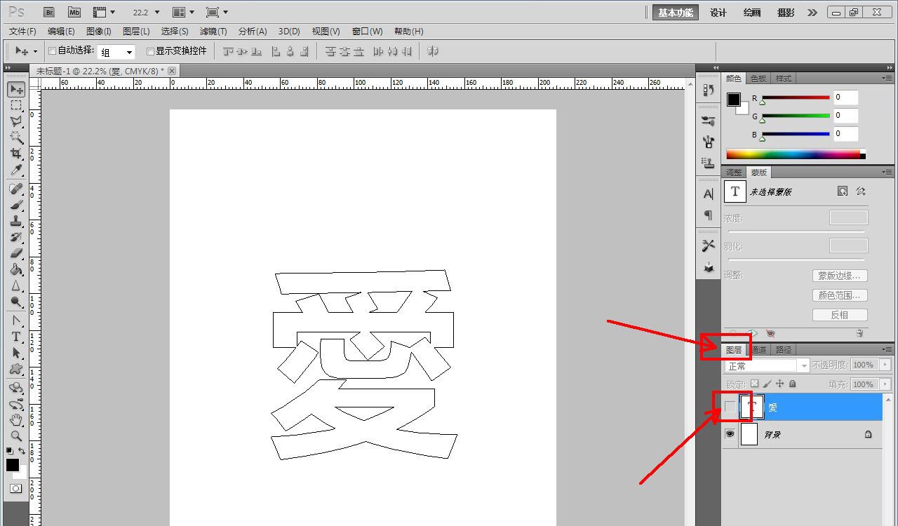Select the Pen tool
The image size is (898, 526).
[x=16, y=321]
